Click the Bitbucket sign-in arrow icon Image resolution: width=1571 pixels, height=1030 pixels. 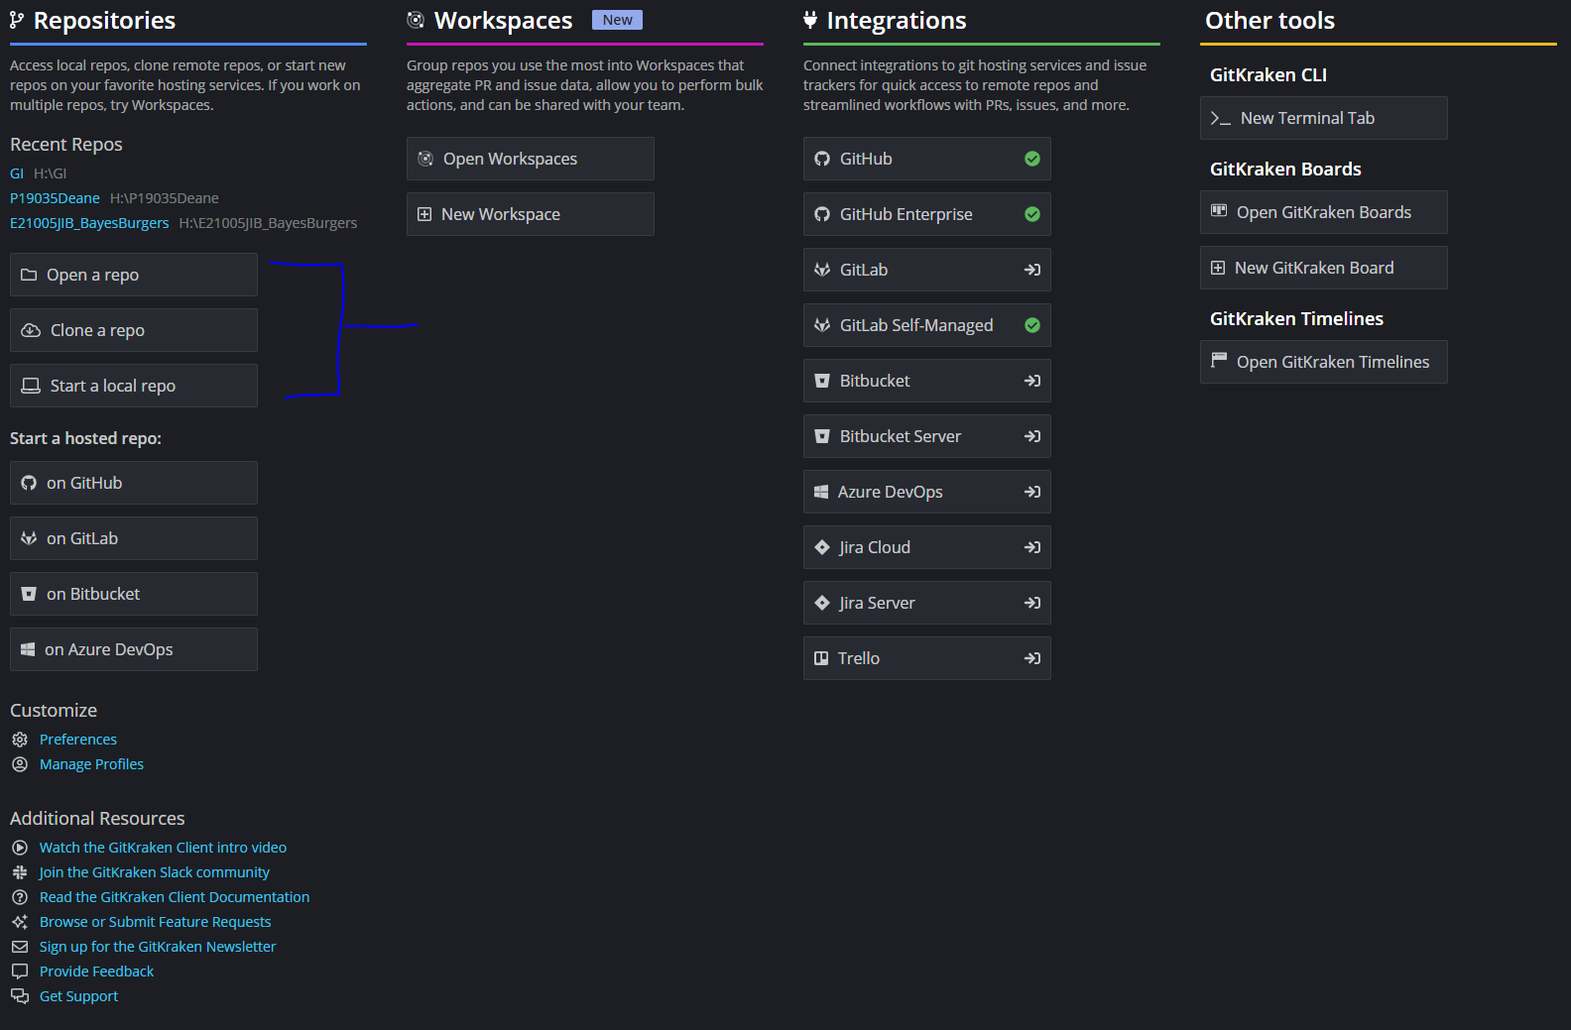[x=1032, y=381]
